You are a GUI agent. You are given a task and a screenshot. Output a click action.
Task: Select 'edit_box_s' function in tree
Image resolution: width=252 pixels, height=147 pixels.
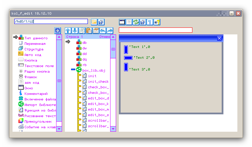pos(98,115)
